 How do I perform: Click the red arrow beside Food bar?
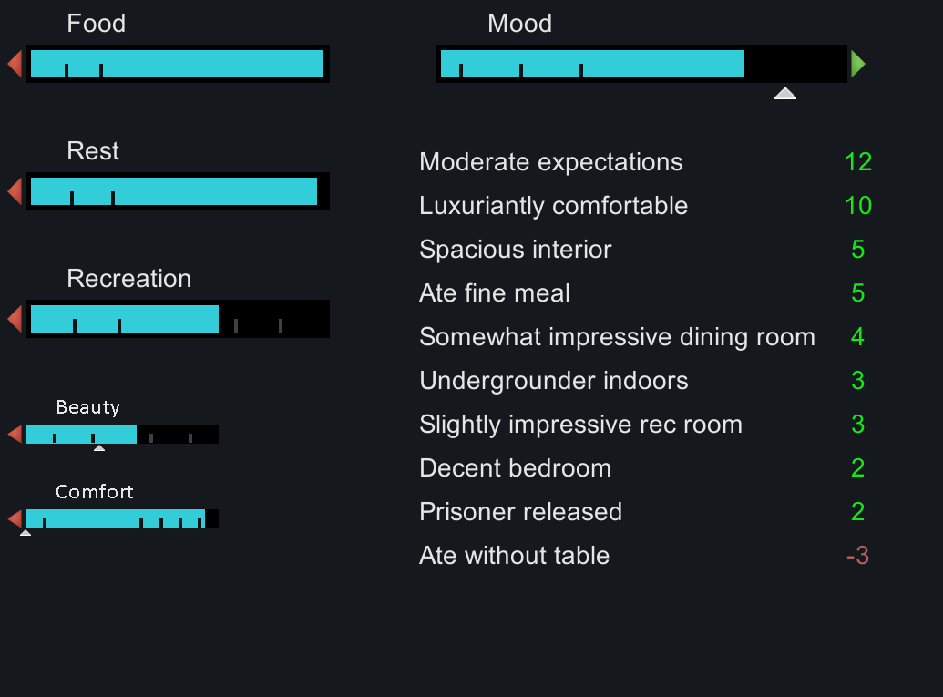[15, 64]
